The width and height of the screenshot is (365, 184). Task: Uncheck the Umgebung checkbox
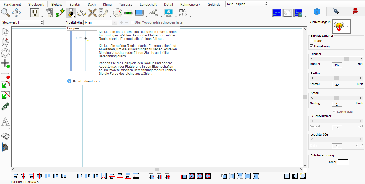(311, 46)
